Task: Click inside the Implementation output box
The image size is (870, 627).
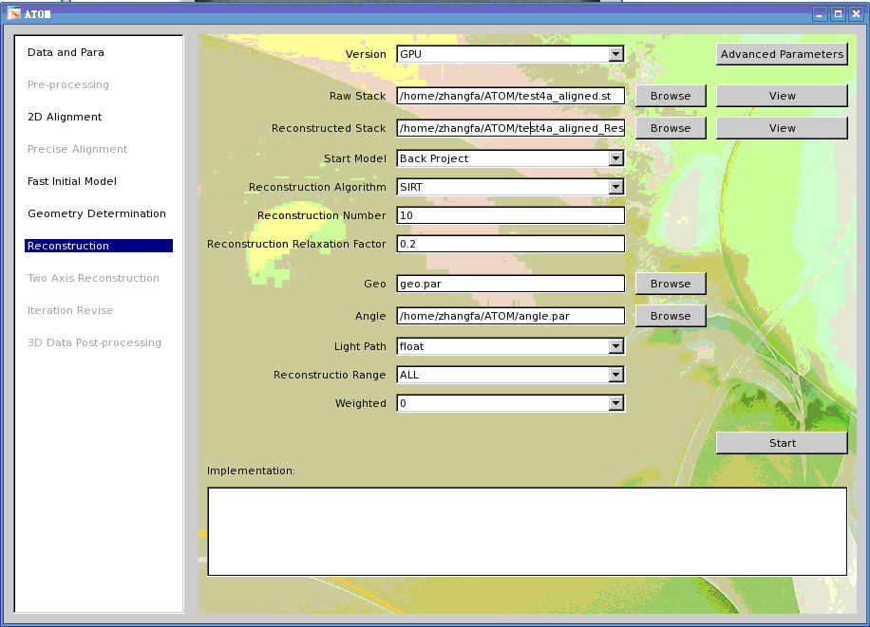Action: click(526, 530)
